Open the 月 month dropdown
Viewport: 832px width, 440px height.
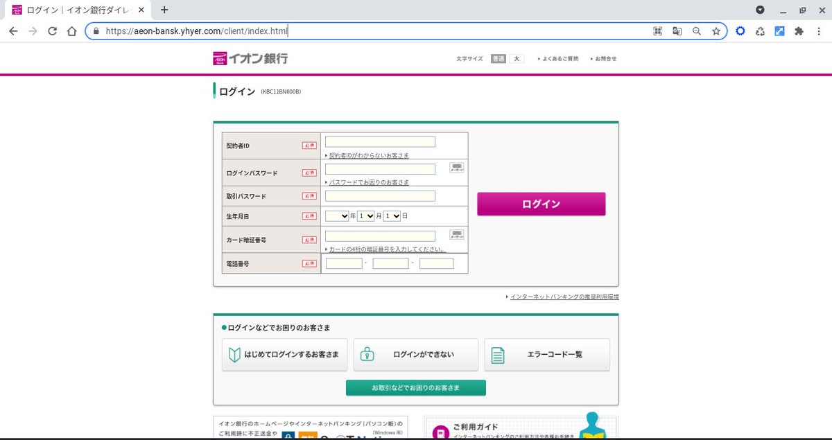pyautogui.click(x=365, y=215)
